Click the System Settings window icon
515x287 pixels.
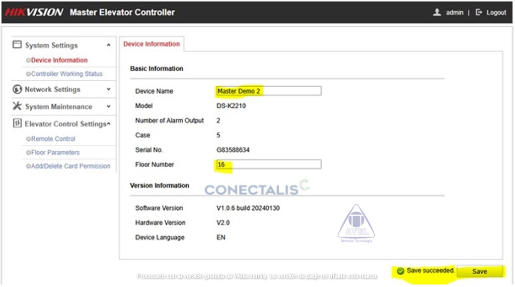pos(17,45)
